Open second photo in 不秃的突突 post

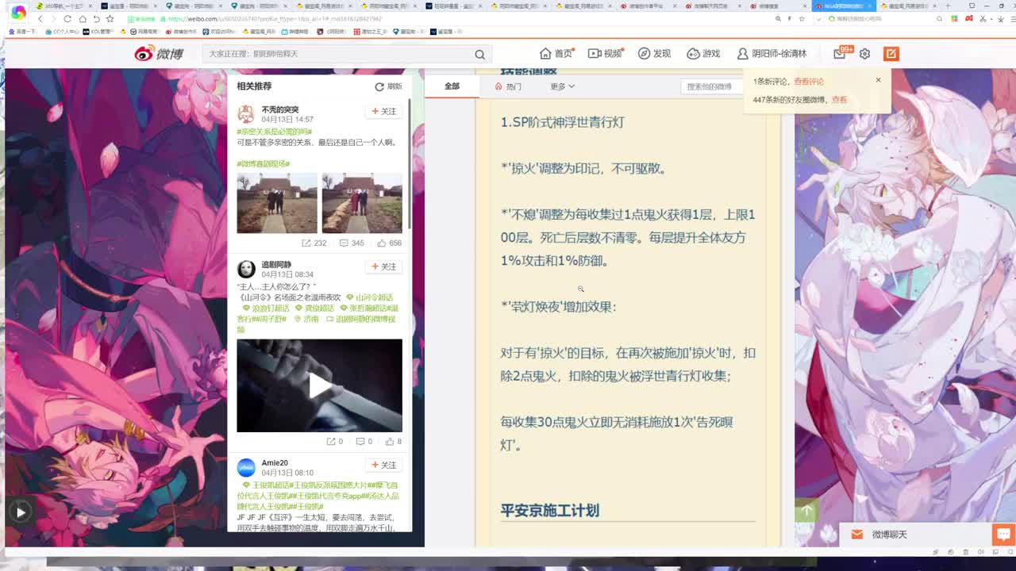click(362, 203)
